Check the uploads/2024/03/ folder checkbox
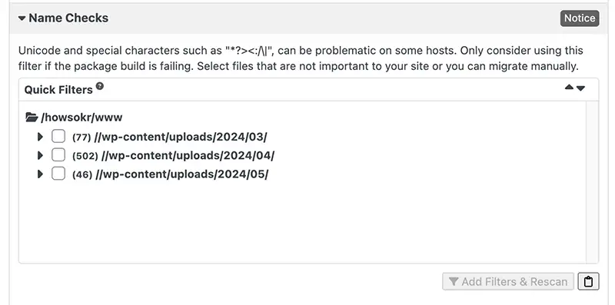 [58, 137]
